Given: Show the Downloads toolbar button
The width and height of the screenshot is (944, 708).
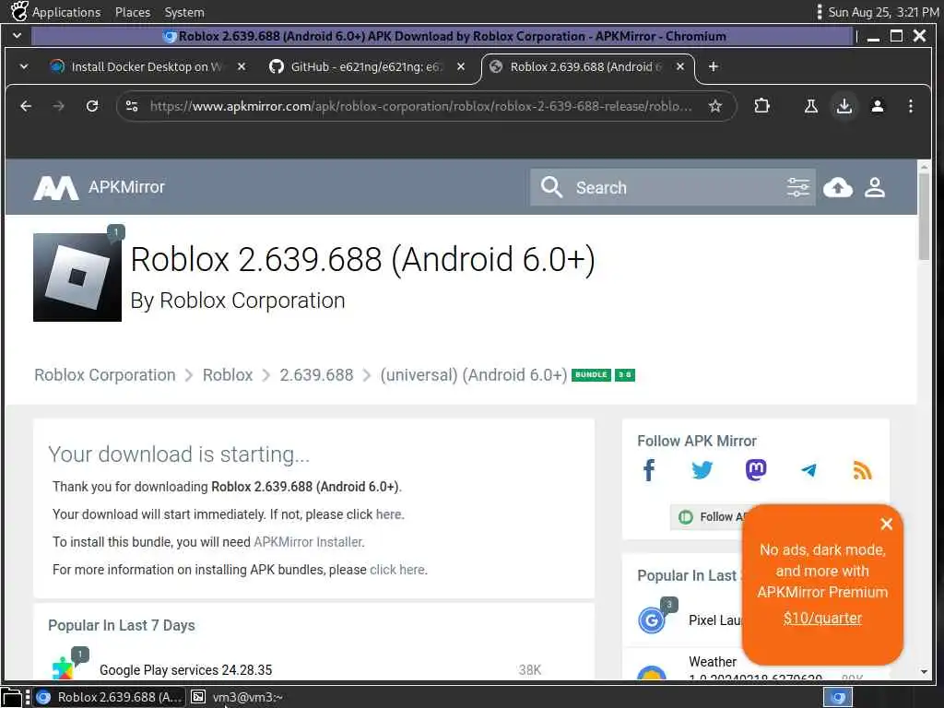Looking at the screenshot, I should (844, 107).
